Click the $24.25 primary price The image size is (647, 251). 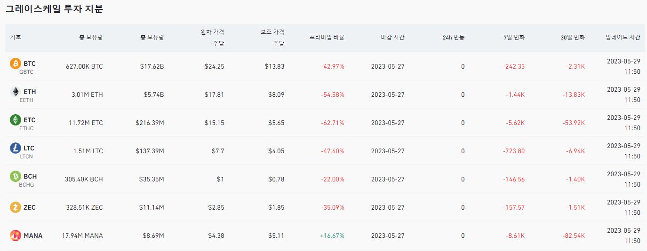(x=215, y=66)
